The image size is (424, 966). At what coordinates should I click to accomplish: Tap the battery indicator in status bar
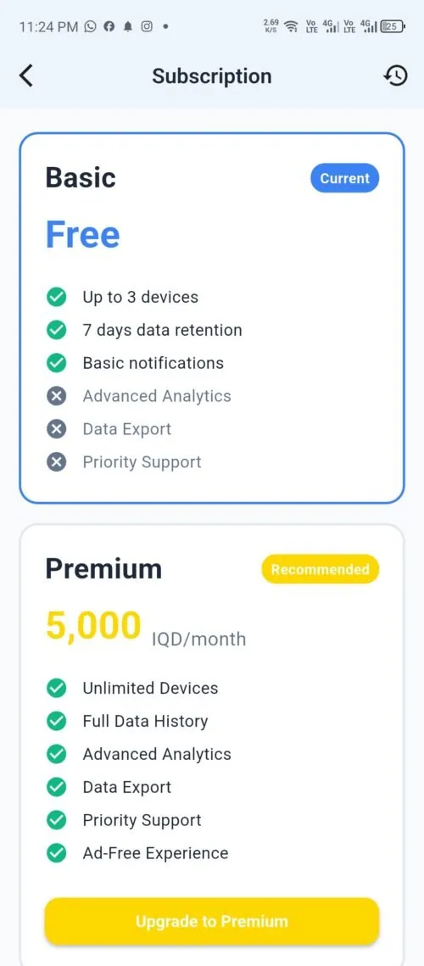[x=393, y=26]
